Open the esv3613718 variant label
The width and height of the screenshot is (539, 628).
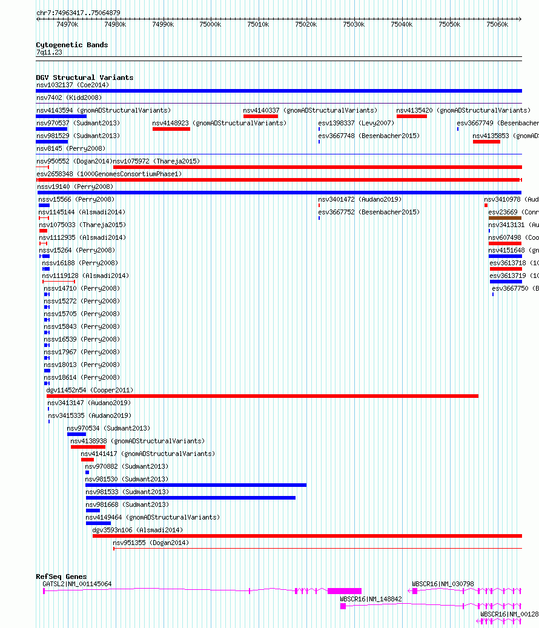pyautogui.click(x=514, y=263)
